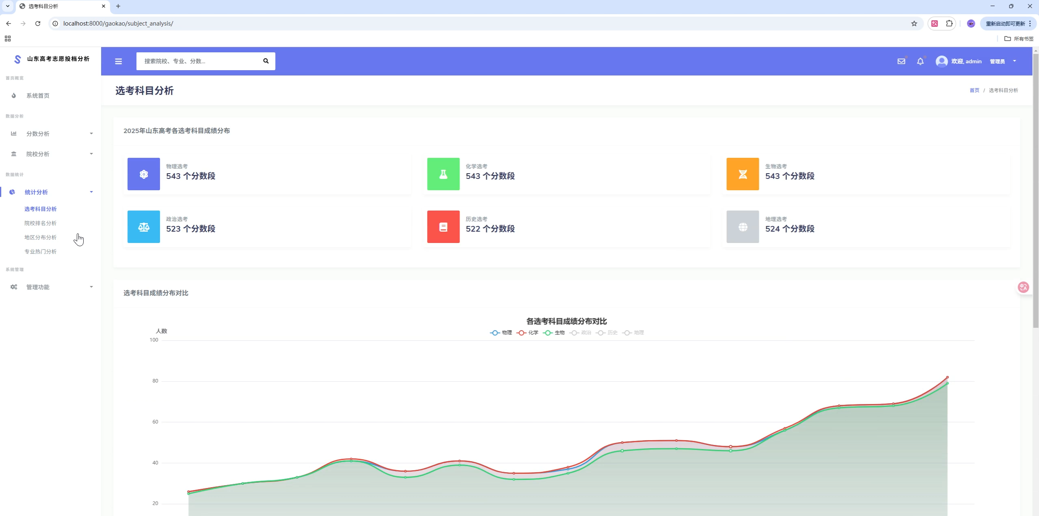
Task: Click the 历史选考 book icon tile
Action: (x=443, y=227)
